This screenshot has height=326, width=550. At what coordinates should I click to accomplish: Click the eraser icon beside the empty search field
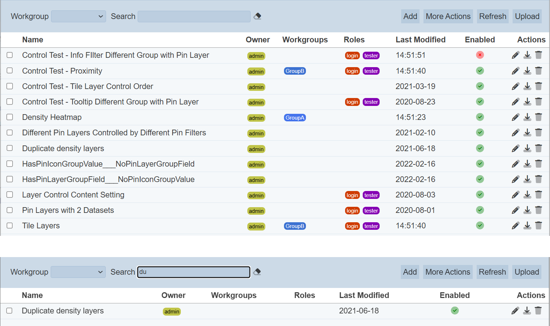(257, 16)
